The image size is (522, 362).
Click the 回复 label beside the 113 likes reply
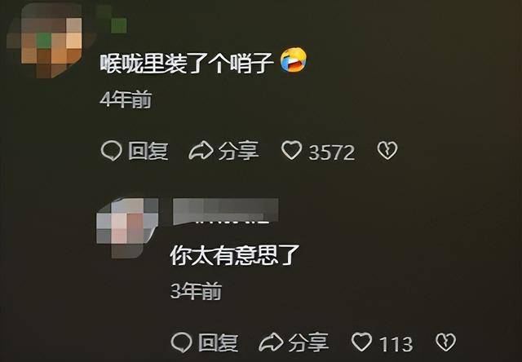tap(219, 342)
